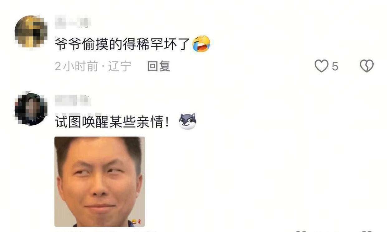
Task: Tap cut-off broken heart at bottom edge
Action: (x=367, y=231)
